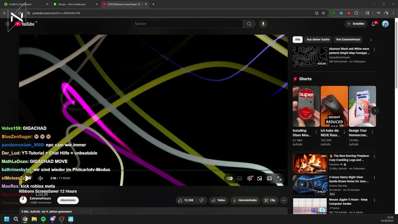Viewport: 398px width, 224px height.
Task: Open Spotify from the taskbar
Action: pyautogui.click(x=43, y=219)
